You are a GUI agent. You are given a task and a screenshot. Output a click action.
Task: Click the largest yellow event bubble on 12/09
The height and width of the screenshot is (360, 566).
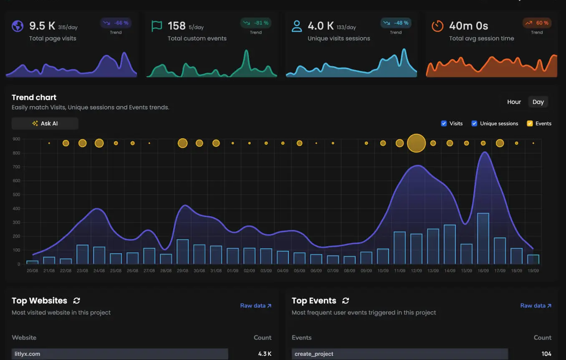(x=416, y=143)
